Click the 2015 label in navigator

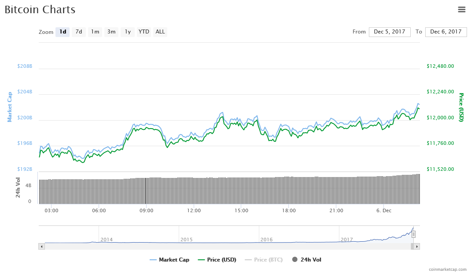point(186,240)
